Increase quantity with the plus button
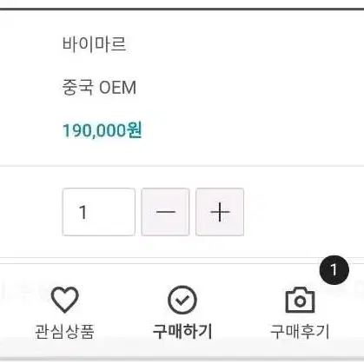The height and width of the screenshot is (364, 364). 220,212
